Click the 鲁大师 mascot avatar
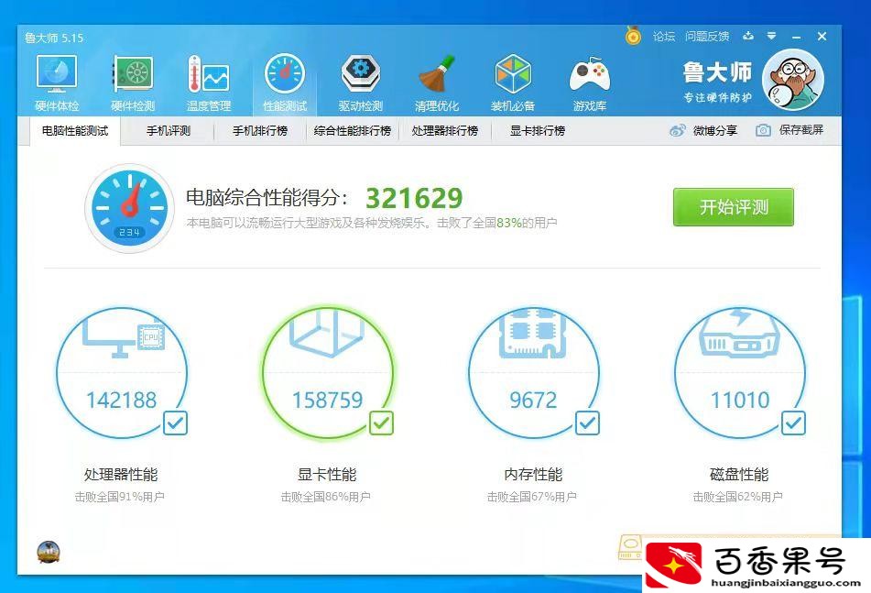 [x=792, y=80]
